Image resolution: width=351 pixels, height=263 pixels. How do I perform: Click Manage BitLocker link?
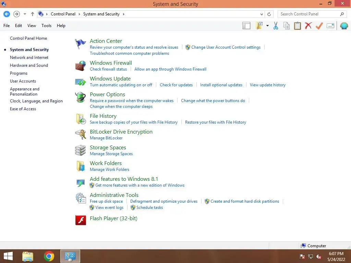pyautogui.click(x=106, y=138)
